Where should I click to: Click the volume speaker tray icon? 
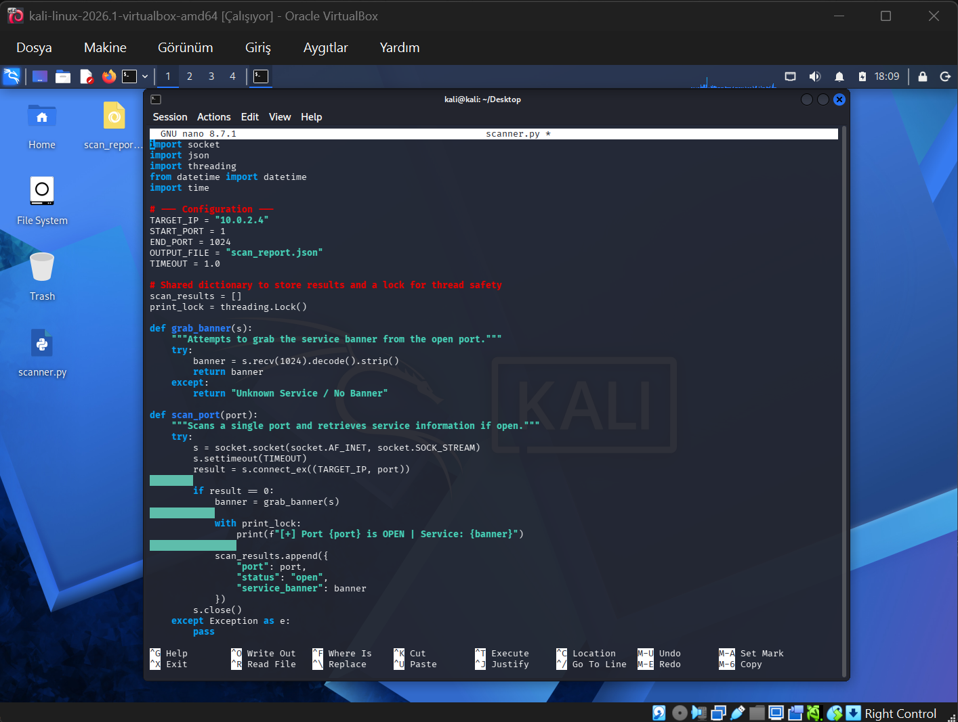point(815,76)
